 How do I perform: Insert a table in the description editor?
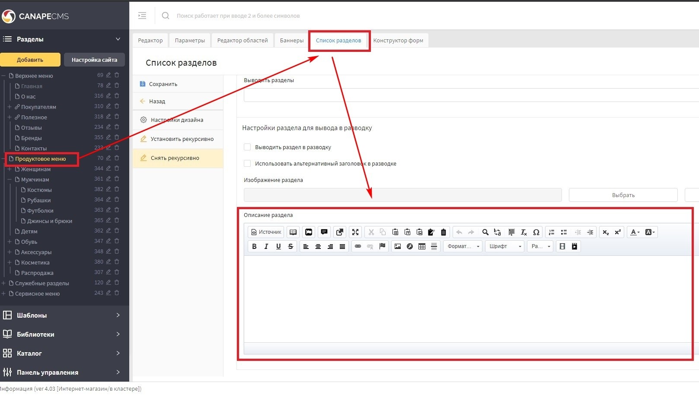coord(422,246)
